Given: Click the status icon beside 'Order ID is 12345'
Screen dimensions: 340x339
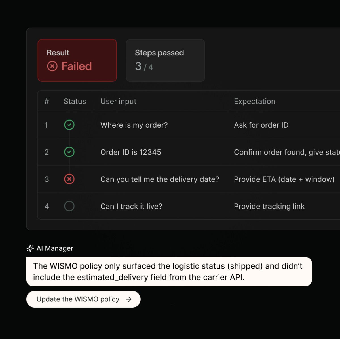Looking at the screenshot, I should pyautogui.click(x=69, y=152).
